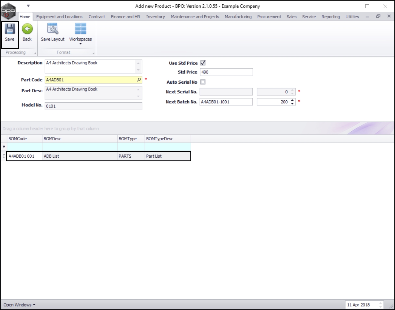Click the BOMDesc column header

point(80,139)
